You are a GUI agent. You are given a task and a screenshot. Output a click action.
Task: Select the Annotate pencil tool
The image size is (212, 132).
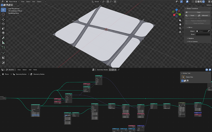click(x=3, y=38)
